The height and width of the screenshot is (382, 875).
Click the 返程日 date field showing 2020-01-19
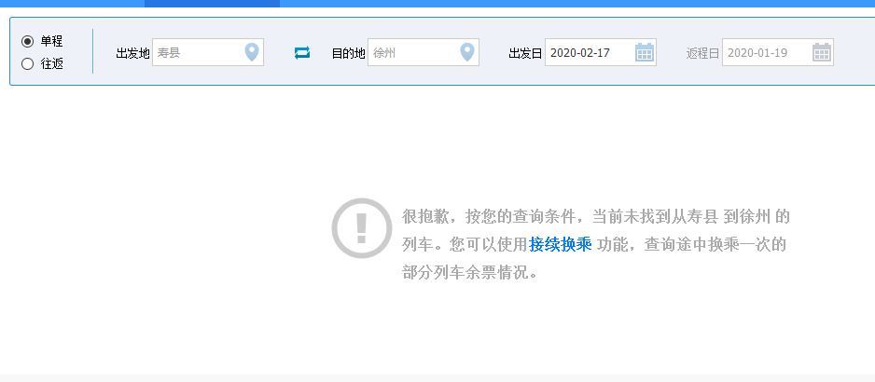pos(778,52)
